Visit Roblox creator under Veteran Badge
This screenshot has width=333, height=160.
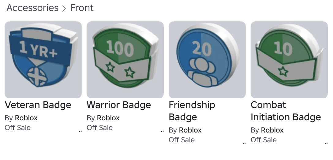(x=26, y=118)
